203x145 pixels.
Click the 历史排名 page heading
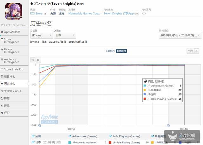41,23
